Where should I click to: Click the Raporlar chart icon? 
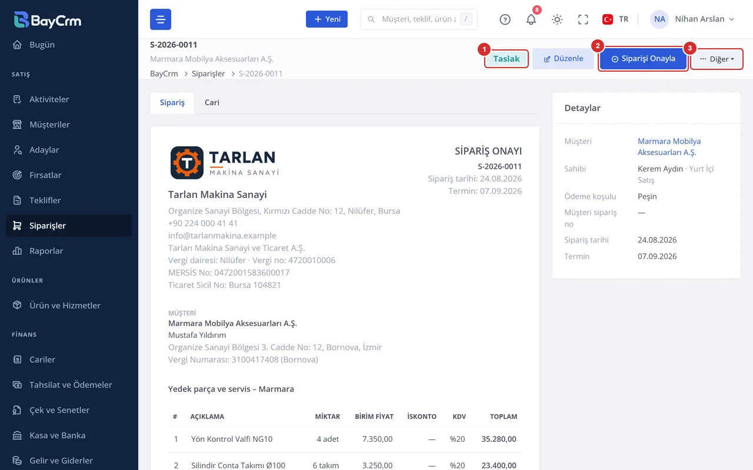[x=18, y=251]
